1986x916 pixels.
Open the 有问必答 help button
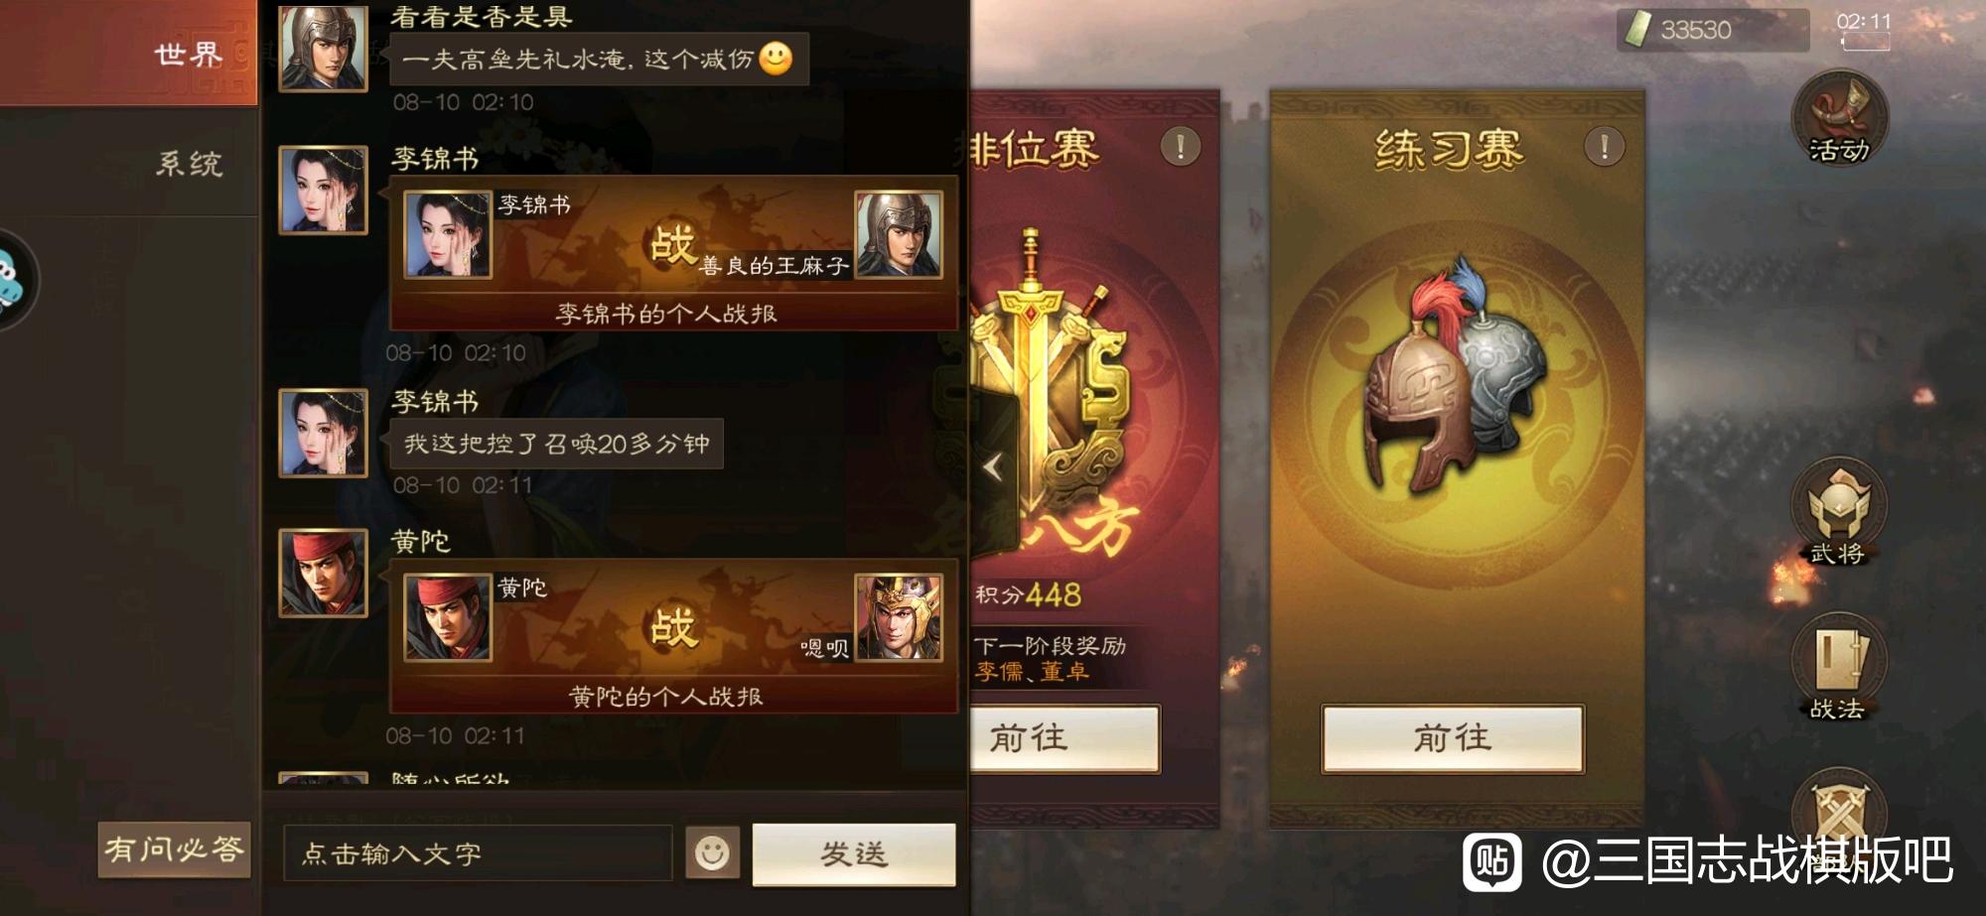pos(174,850)
